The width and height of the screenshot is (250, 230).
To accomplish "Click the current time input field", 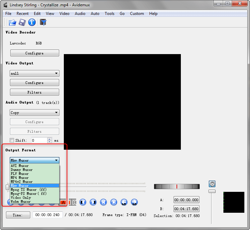I will click(47, 215).
